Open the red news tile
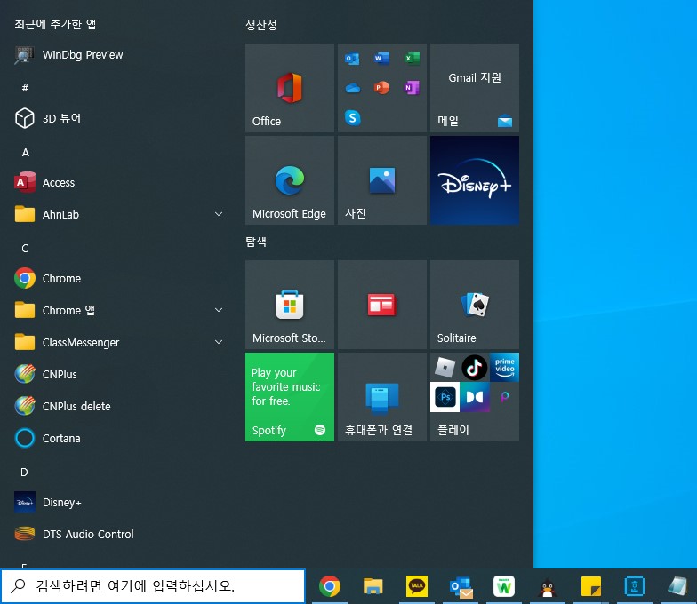This screenshot has height=604, width=697. click(382, 305)
